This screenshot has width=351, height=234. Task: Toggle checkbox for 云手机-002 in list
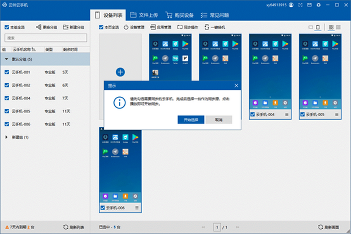[x=7, y=85]
